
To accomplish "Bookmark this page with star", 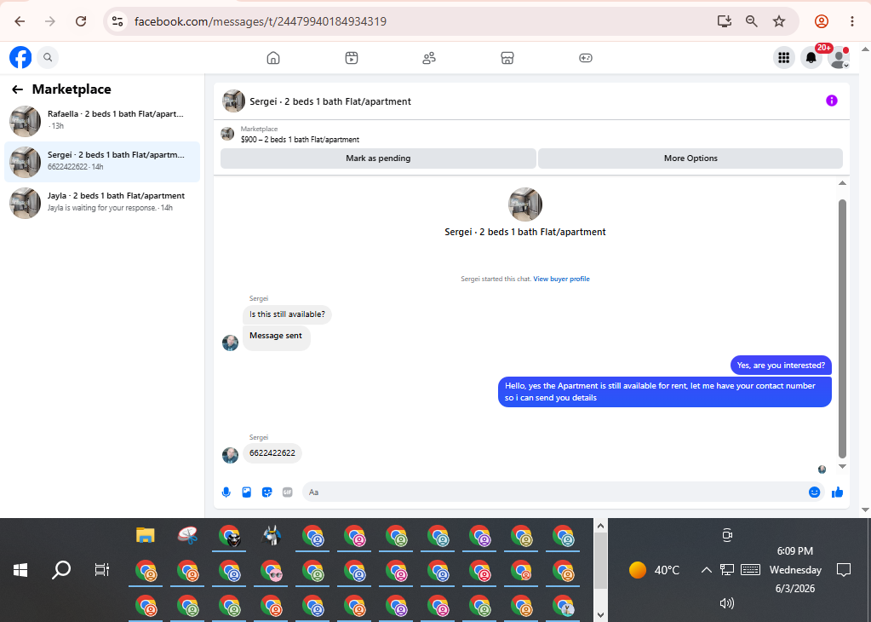I will [779, 21].
